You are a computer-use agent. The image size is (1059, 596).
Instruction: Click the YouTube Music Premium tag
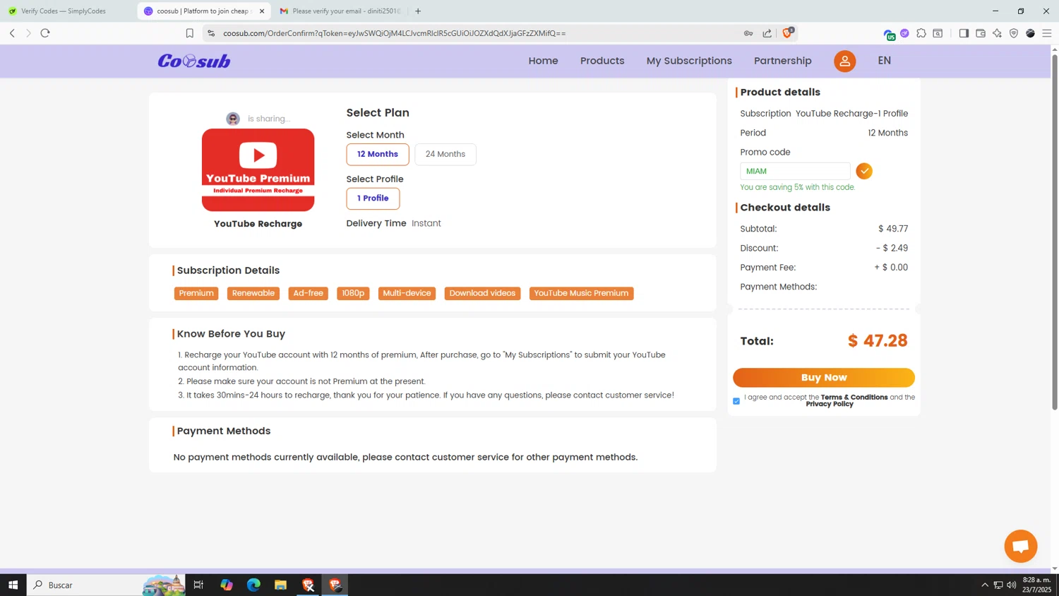click(581, 293)
